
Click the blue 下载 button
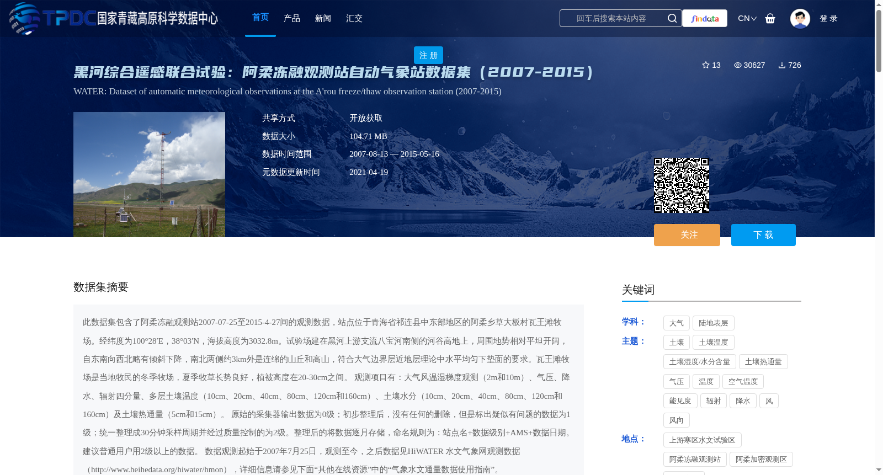point(763,235)
